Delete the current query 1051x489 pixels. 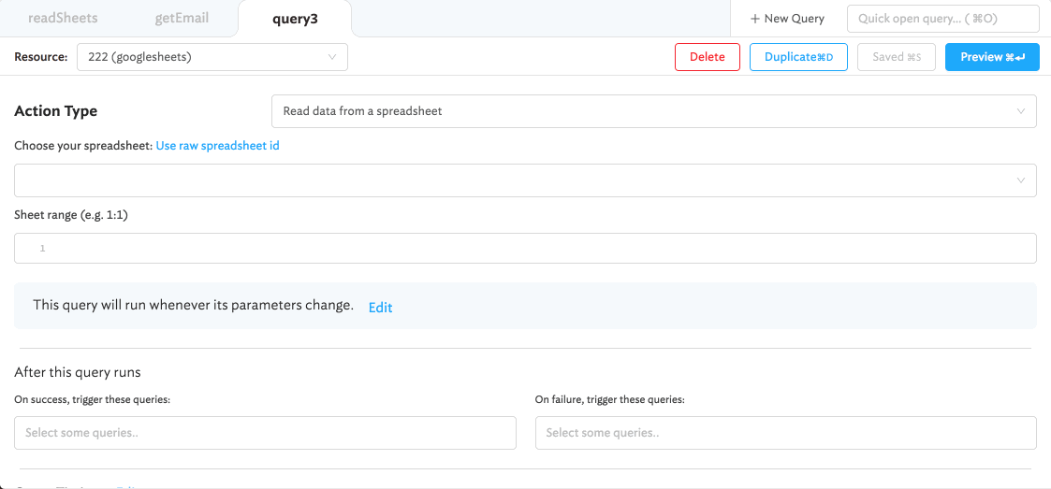coord(707,57)
